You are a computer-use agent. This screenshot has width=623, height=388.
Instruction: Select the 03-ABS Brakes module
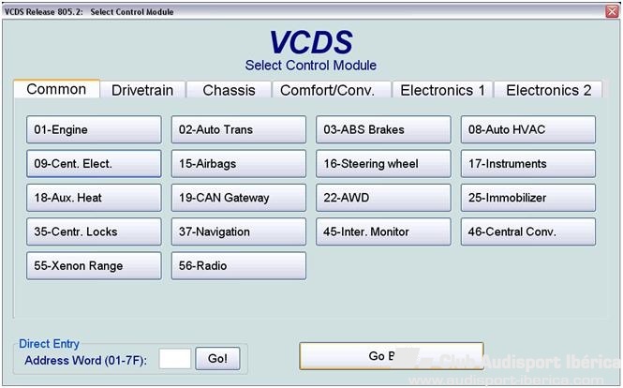pyautogui.click(x=383, y=129)
